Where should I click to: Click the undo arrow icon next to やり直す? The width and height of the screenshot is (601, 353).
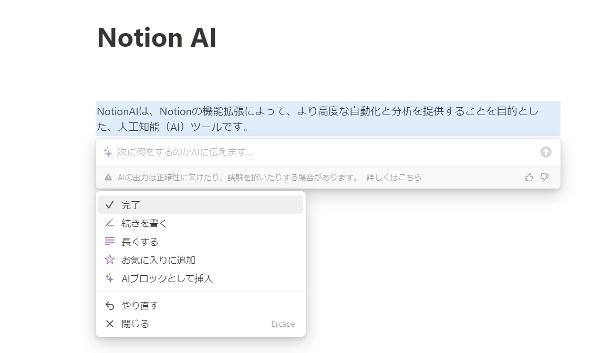[x=110, y=305]
